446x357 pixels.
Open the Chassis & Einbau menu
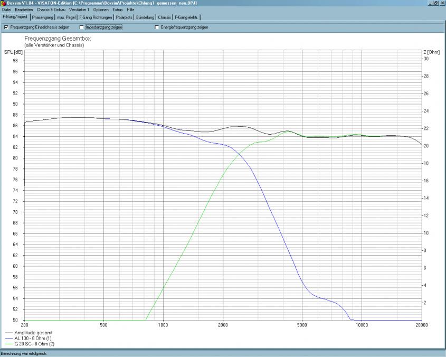tap(51, 10)
